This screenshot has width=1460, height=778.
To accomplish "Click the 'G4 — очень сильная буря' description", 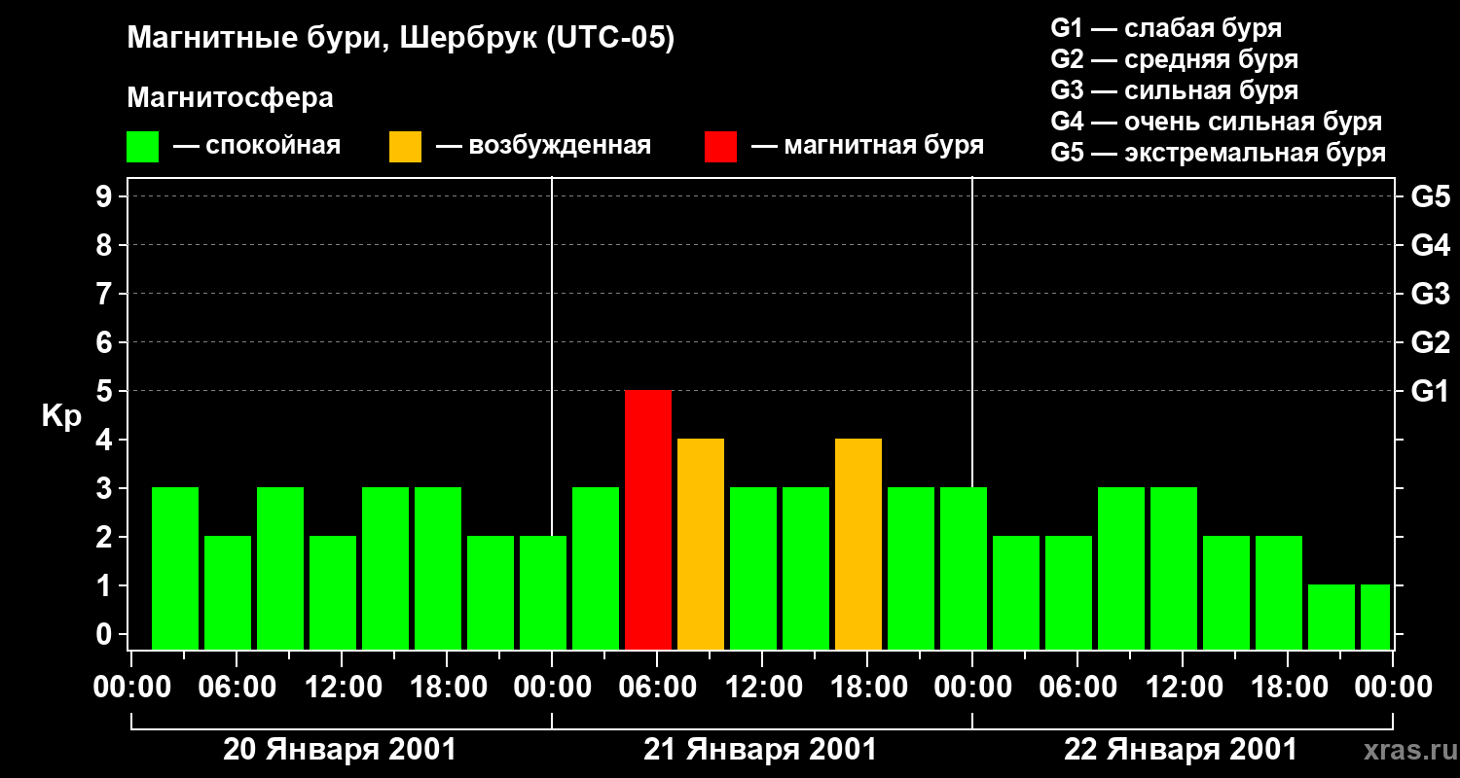I will [1216, 122].
